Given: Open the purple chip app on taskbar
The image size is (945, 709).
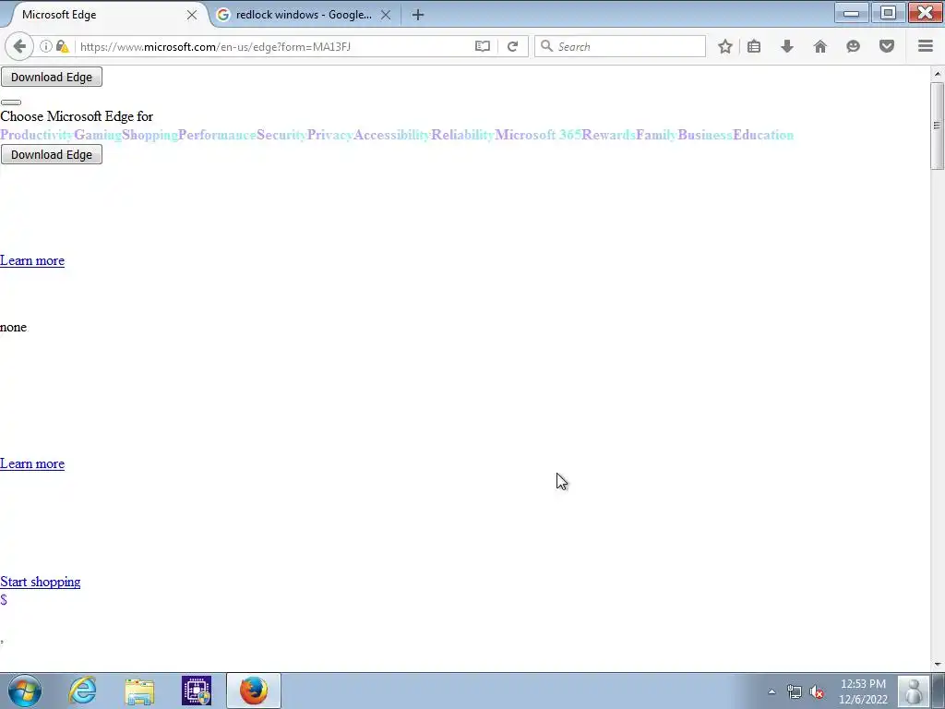Looking at the screenshot, I should [197, 691].
